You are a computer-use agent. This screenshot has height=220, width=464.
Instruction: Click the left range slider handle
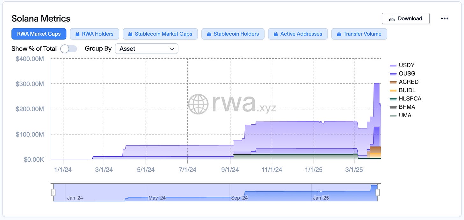click(54, 192)
